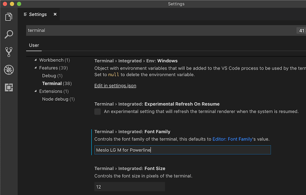The image size is (306, 195).
Task: Collapse the Extensions tree section
Action: pos(36,91)
